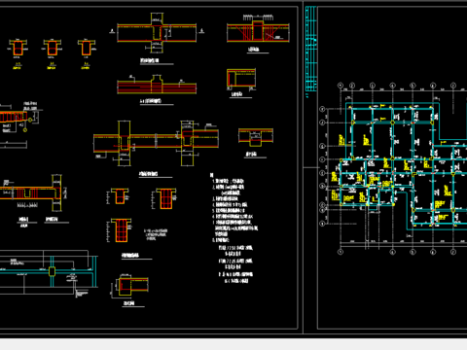467x350 pixels.
Task: Select middle of three small beam sections
Action: (52, 48)
